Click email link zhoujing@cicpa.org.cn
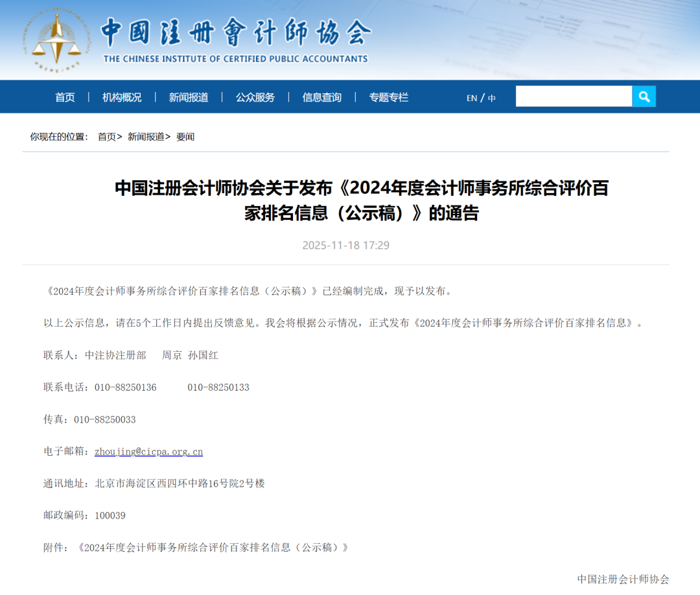This screenshot has height=595, width=700. (148, 452)
